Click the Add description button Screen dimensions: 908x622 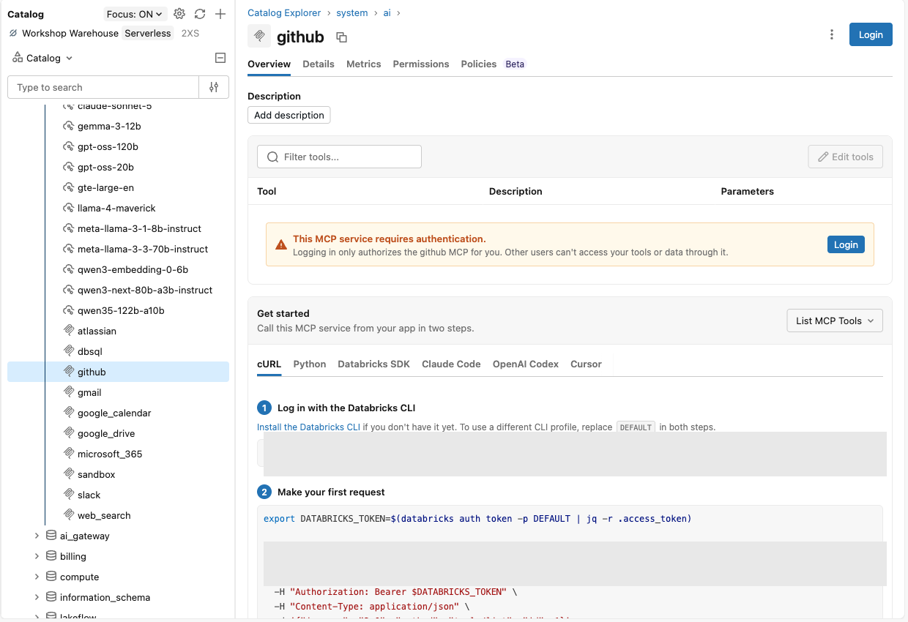click(x=289, y=115)
